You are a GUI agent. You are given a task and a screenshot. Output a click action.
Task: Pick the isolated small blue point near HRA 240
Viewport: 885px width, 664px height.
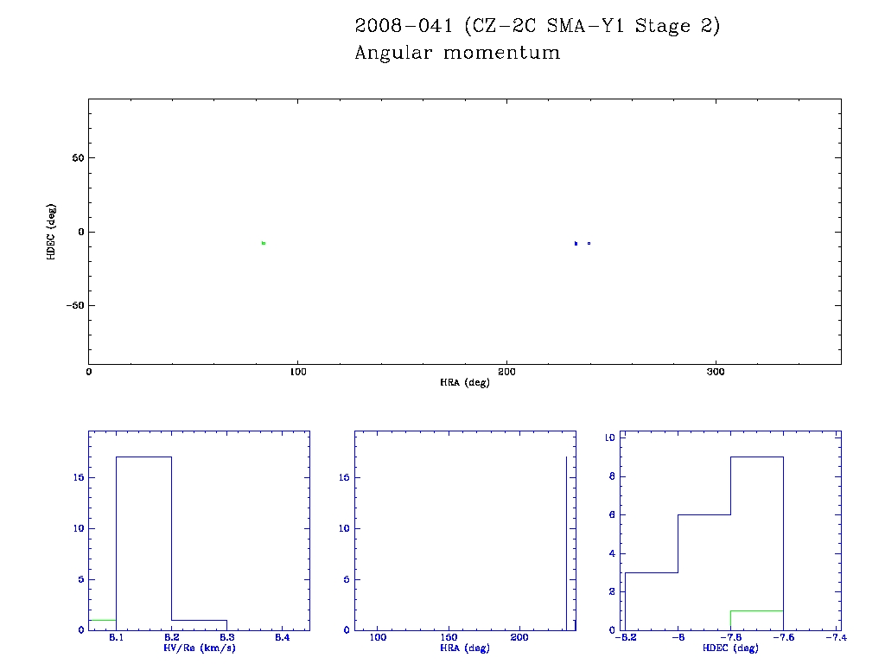point(589,243)
